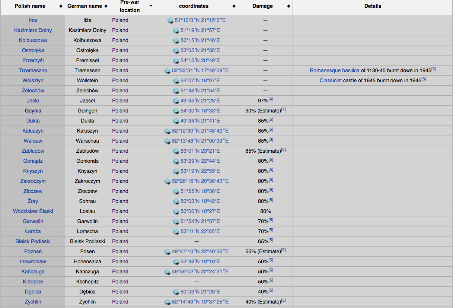The height and width of the screenshot is (308, 453).
Task: Open citation [5] after basilica burnt down in 1945
Action: (434, 69)
